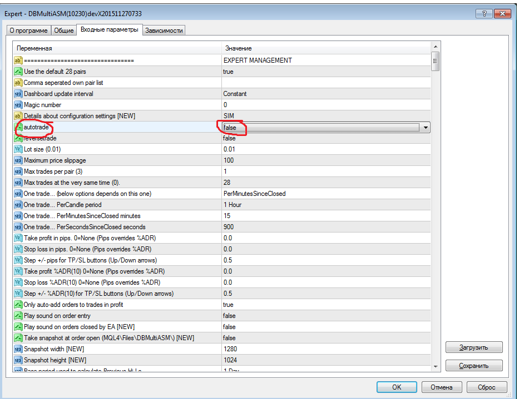Click 'Загрузить' to load settings

[x=474, y=347]
